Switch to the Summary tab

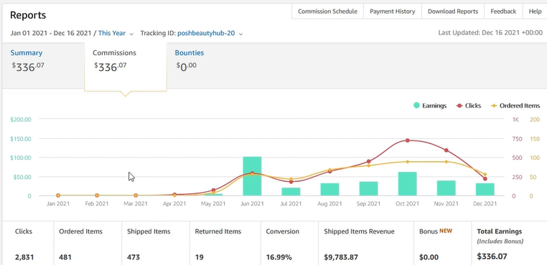(x=27, y=53)
